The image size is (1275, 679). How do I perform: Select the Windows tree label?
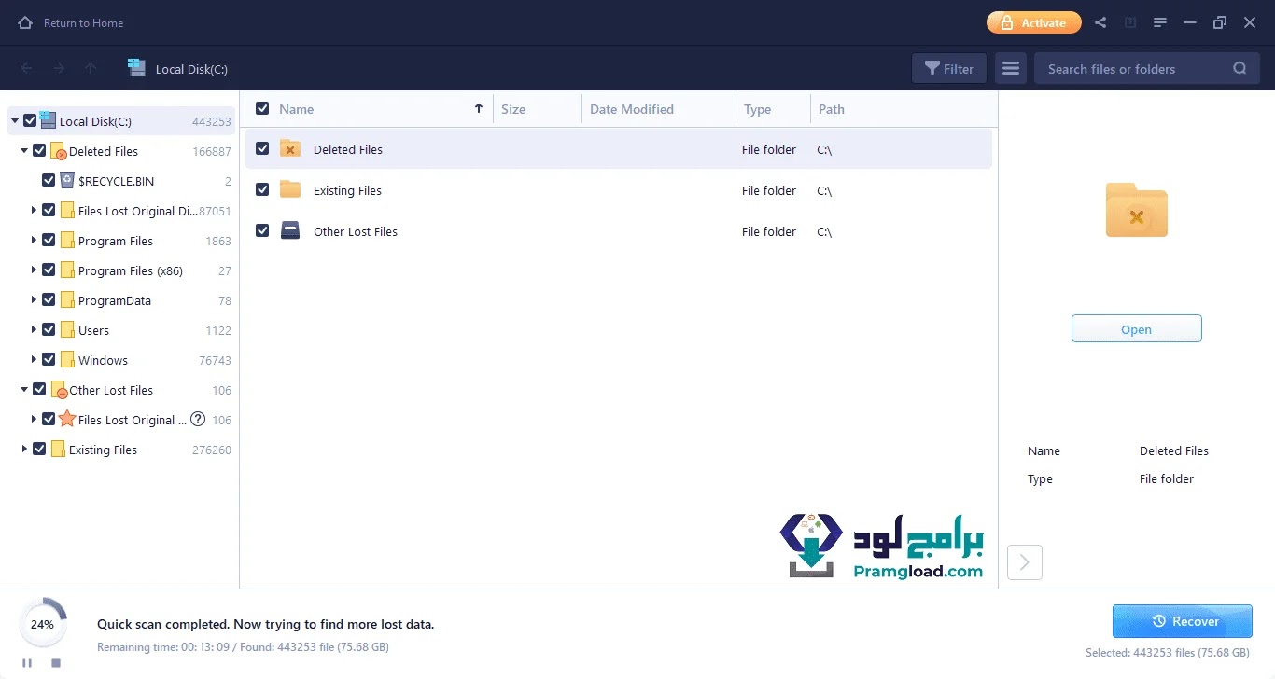[x=103, y=360]
